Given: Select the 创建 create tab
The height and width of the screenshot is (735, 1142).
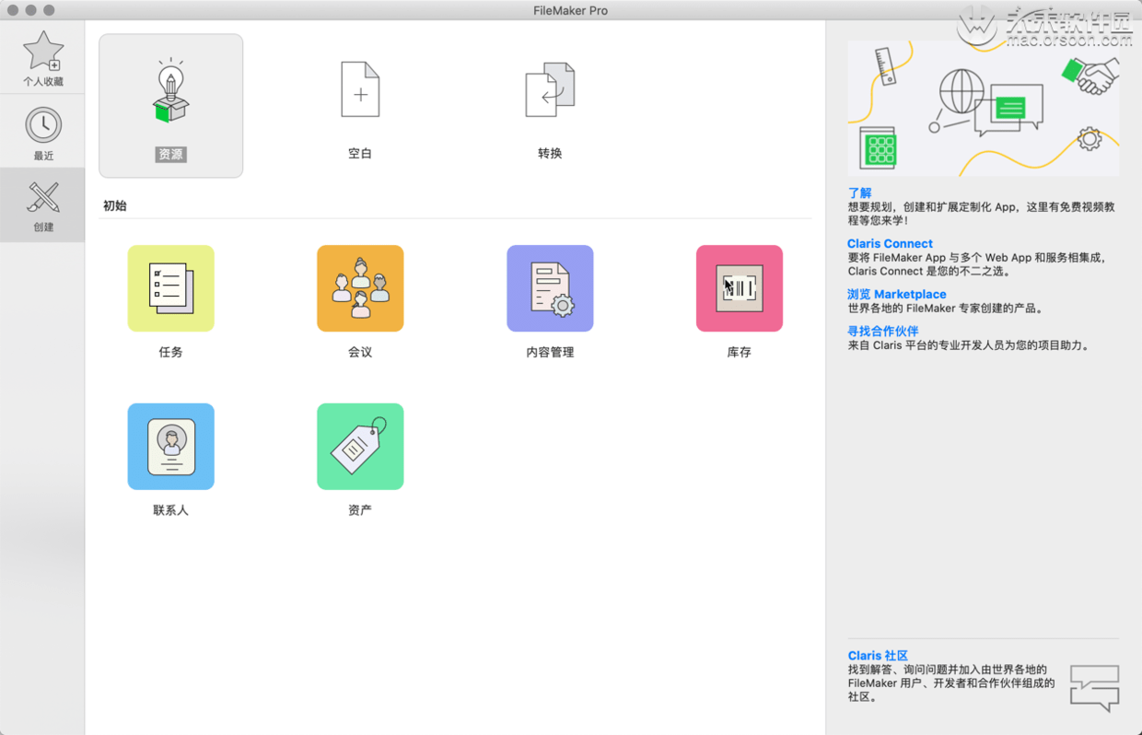Looking at the screenshot, I should (x=42, y=205).
